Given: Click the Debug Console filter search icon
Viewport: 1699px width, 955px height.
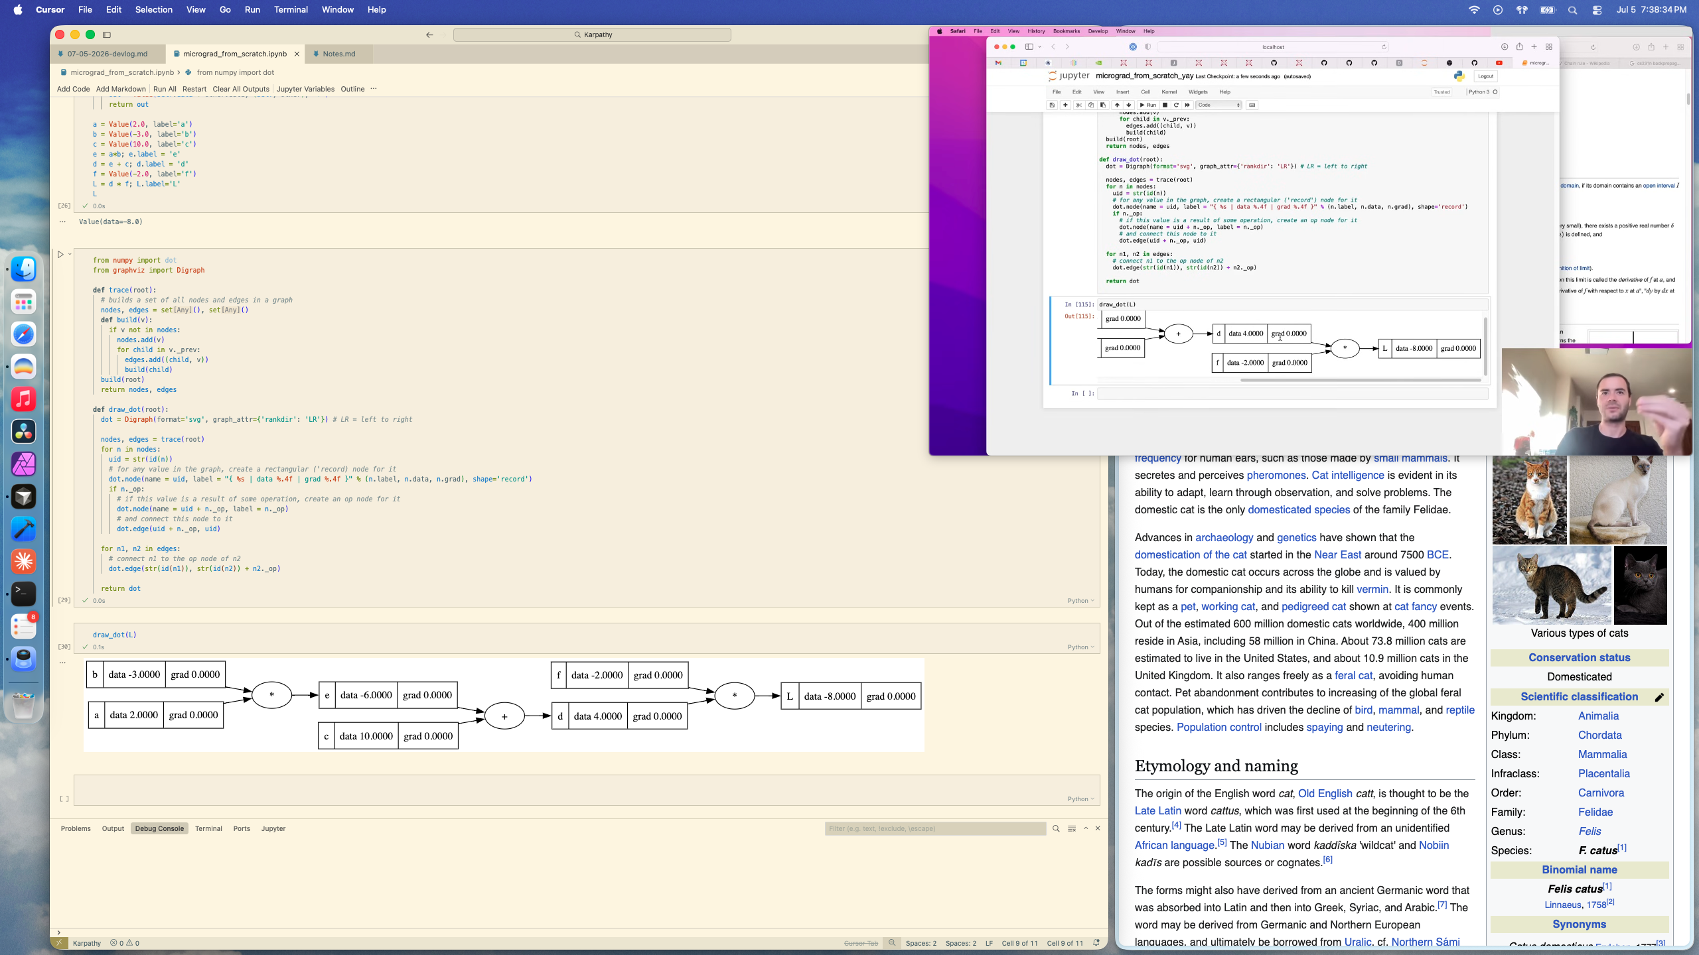Looking at the screenshot, I should pos(1056,828).
